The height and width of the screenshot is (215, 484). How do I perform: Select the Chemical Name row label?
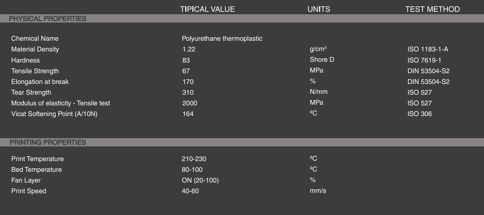(35, 39)
